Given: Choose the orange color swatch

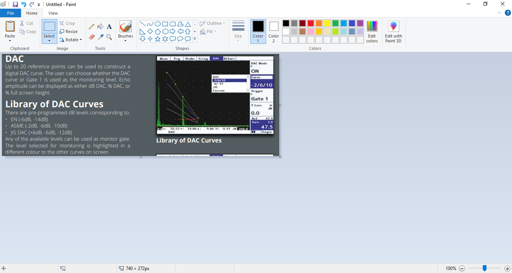Looking at the screenshot, I should pyautogui.click(x=319, y=23).
